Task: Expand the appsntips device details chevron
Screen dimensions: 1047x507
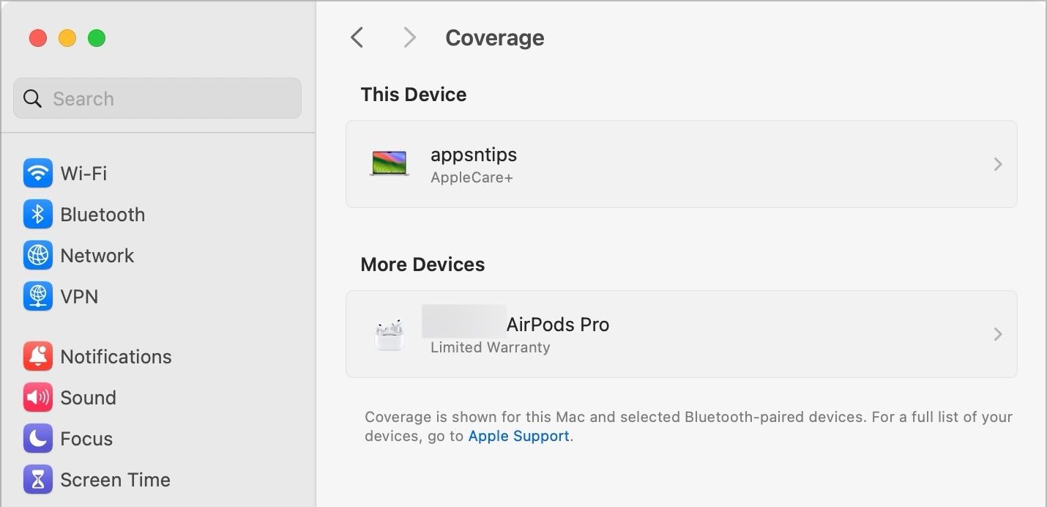Action: [997, 164]
